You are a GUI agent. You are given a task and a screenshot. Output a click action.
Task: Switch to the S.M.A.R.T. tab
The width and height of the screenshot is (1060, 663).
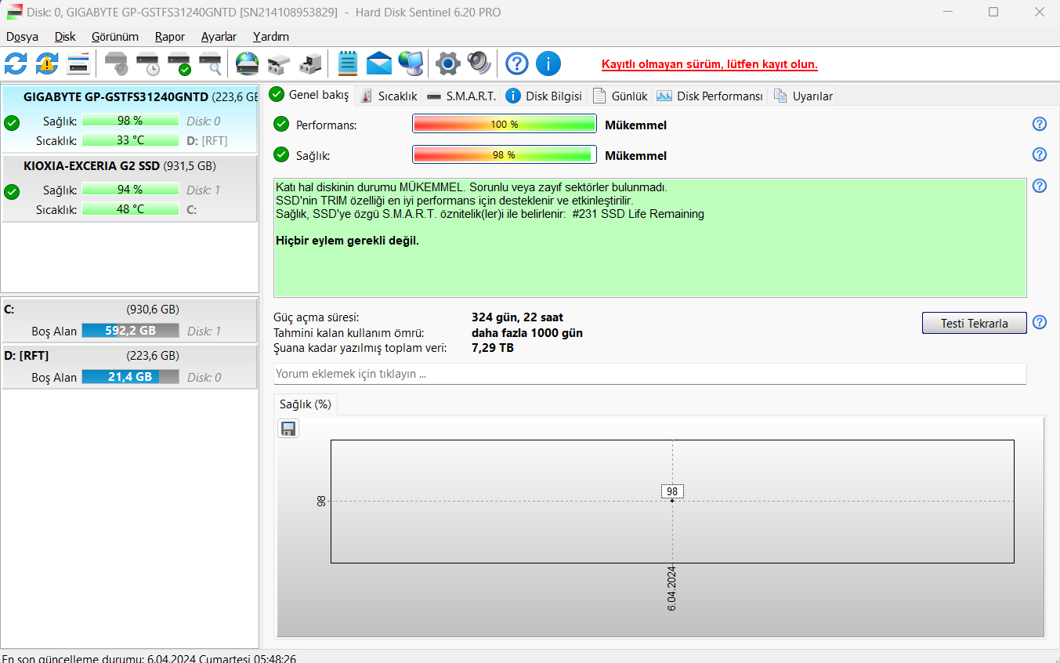pyautogui.click(x=462, y=96)
